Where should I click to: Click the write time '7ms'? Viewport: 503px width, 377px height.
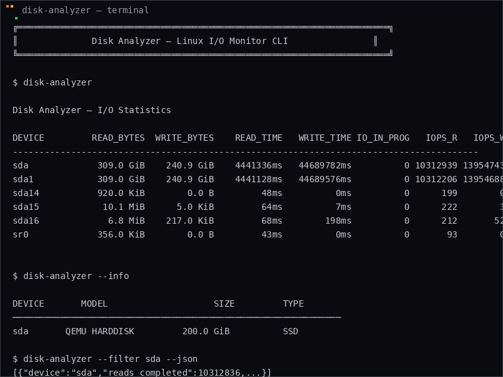[x=343, y=207]
